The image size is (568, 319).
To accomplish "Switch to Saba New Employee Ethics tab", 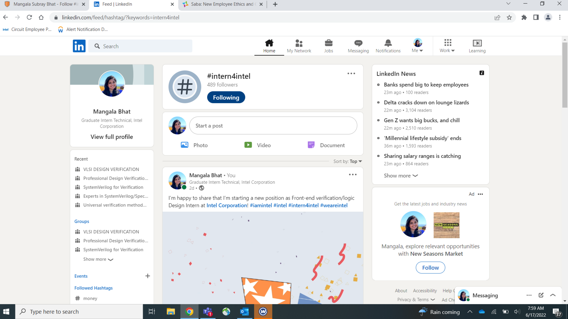I will point(222,4).
